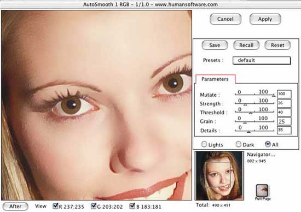Click the Grain value field showing 25
The width and height of the screenshot is (301, 212).
click(x=284, y=121)
